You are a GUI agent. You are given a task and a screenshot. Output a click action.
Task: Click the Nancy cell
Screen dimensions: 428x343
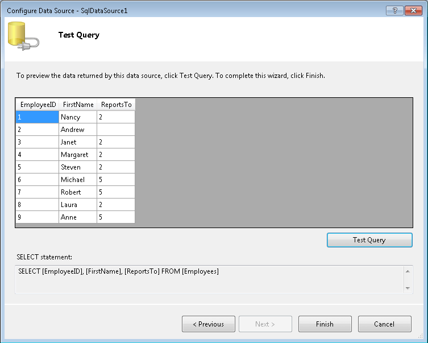coord(78,117)
